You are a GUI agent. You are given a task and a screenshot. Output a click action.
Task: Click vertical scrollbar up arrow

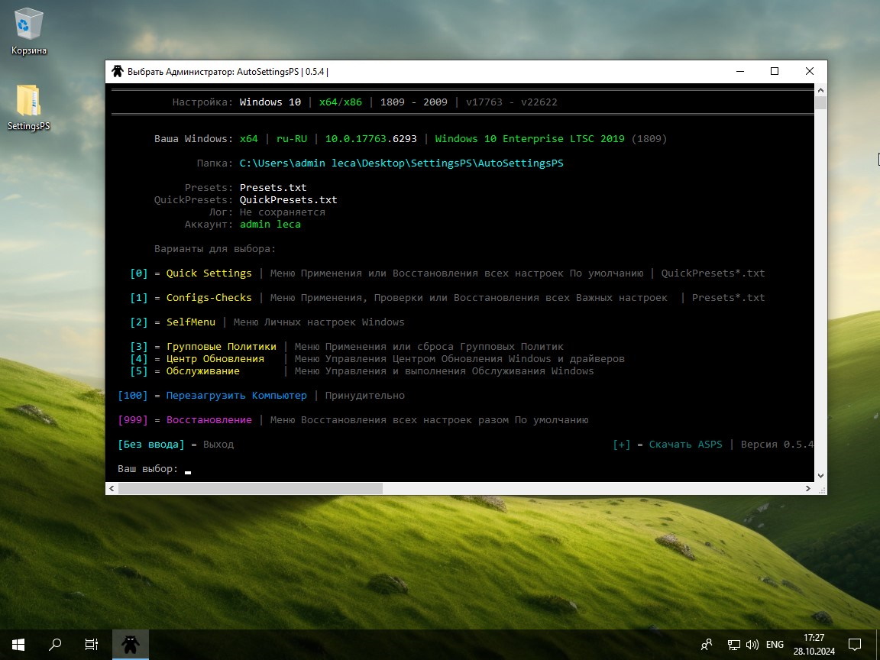[x=820, y=90]
